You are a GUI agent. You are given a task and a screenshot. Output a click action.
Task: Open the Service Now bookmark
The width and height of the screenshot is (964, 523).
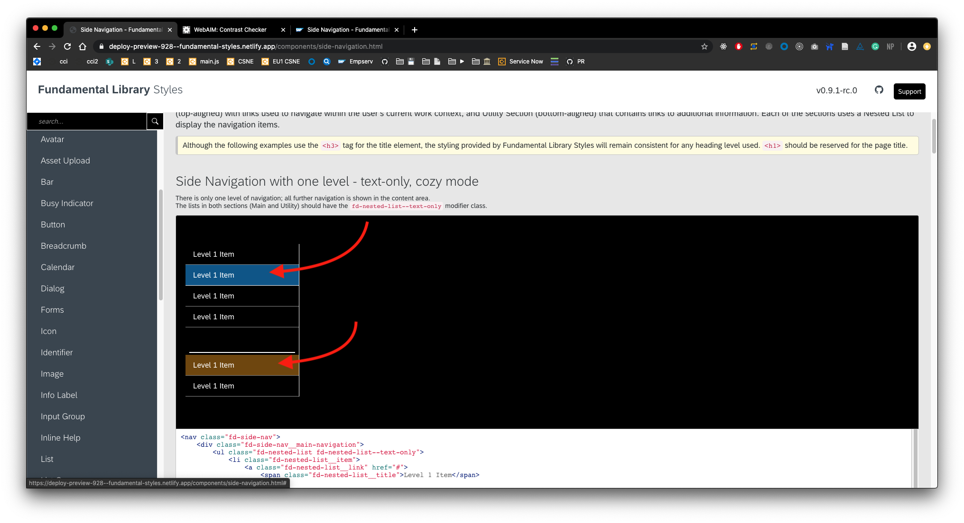click(525, 61)
